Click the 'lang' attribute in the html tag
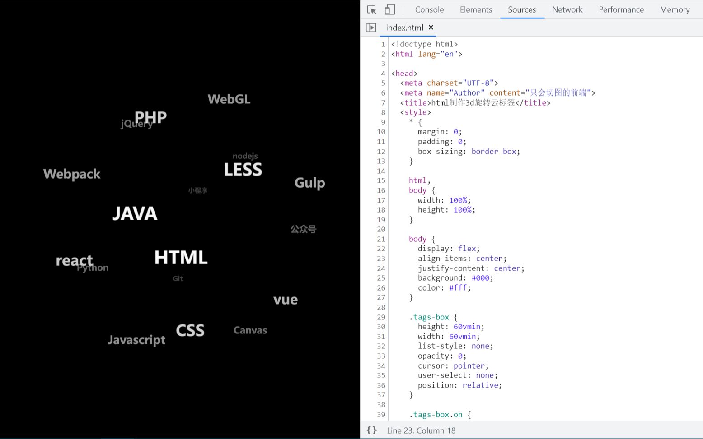Image resolution: width=703 pixels, height=439 pixels. pyautogui.click(x=427, y=54)
